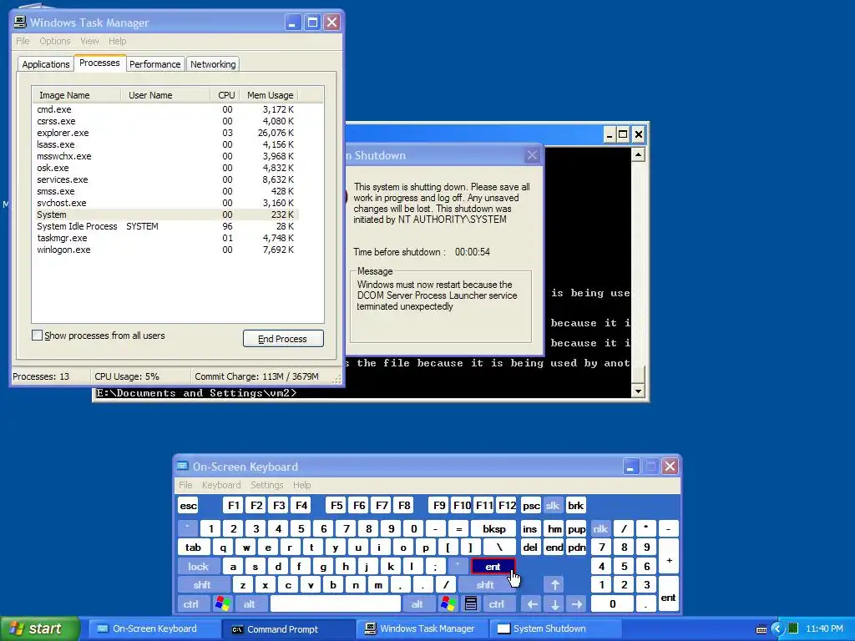Click the del key on keyboard
Viewport: 855px width, 641px height.
(x=530, y=548)
